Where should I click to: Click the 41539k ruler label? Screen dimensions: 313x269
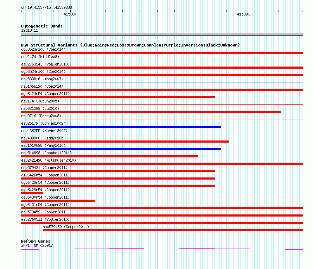pyautogui.click(x=243, y=14)
